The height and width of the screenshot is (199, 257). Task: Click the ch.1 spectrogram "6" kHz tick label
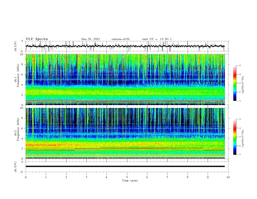click(23, 74)
